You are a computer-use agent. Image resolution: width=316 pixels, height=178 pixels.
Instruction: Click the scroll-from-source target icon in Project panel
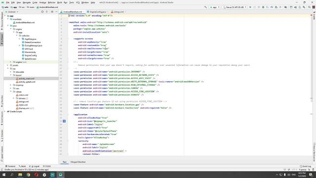pos(42,12)
